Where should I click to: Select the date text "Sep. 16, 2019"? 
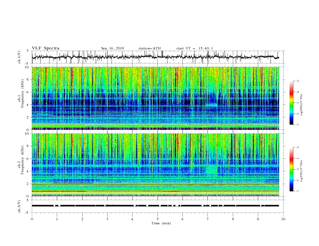click(112, 48)
